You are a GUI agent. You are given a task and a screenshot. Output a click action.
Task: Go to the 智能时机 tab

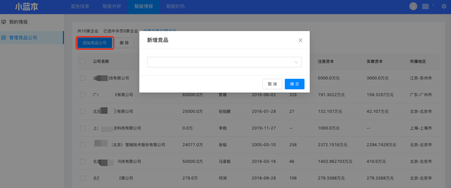point(175,7)
